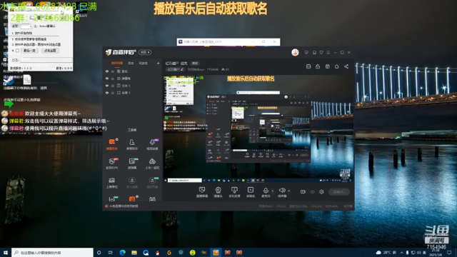Add a new scene with plus button
Image resolution: width=457 pixels, height=257 pixels.
(x=158, y=63)
